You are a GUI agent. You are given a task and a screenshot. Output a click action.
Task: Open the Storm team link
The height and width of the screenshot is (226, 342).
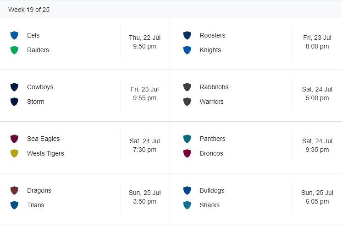[x=36, y=102]
